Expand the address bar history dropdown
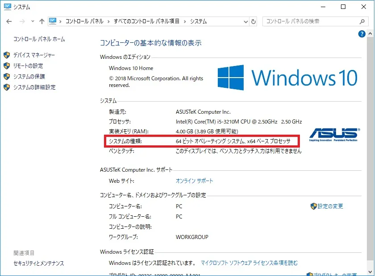 [245, 22]
